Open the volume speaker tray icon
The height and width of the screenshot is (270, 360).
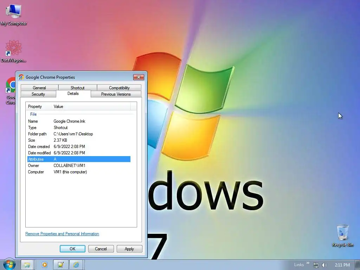pyautogui.click(x=324, y=265)
